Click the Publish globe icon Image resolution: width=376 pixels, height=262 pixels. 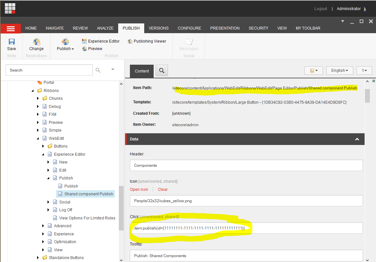(65, 42)
